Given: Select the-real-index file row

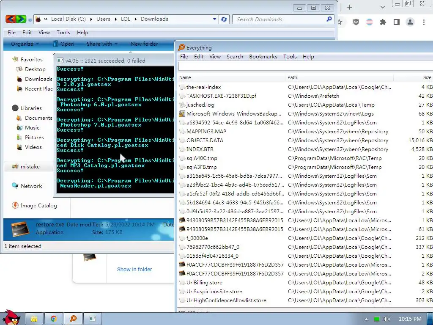Looking at the screenshot, I should (305, 87).
